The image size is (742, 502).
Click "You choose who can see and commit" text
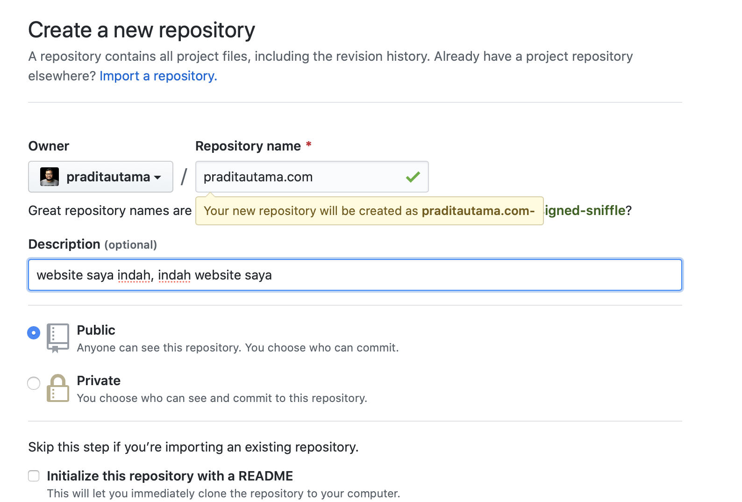pyautogui.click(x=222, y=398)
